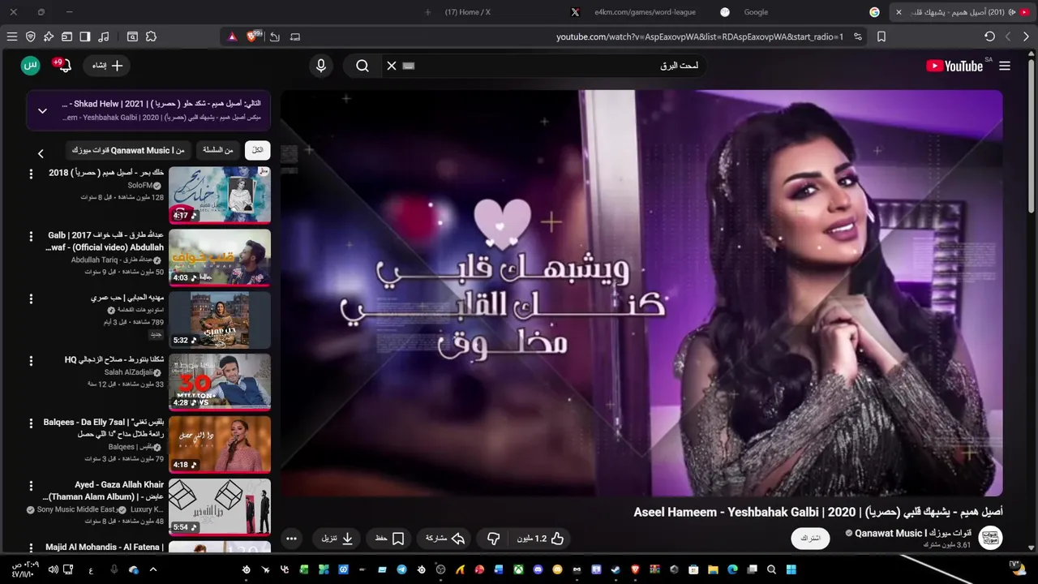1038x584 pixels.
Task: Click the Brave Rewards triangle icon
Action: click(232, 36)
